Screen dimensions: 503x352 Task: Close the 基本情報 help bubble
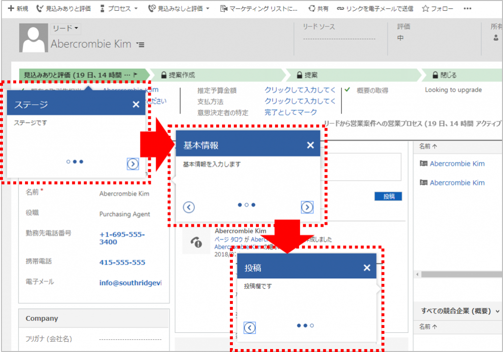tap(310, 145)
